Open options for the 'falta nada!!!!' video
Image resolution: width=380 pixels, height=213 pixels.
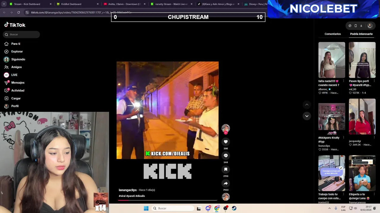pyautogui.click(x=343, y=81)
